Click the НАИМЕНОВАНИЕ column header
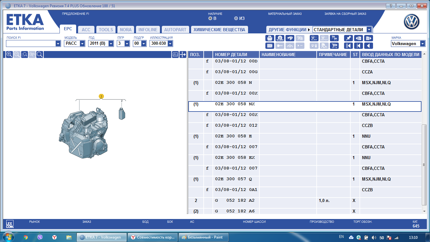Screen dimensions: 430x242 tap(288, 55)
